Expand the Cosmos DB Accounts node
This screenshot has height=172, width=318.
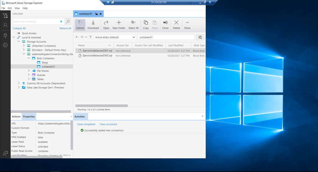[19, 83]
